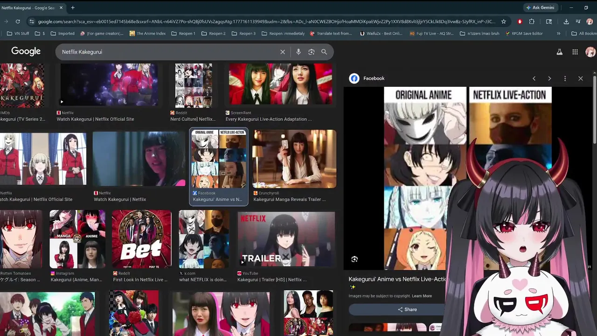Show next image in the preview panel
The image size is (597, 336).
coord(549,78)
